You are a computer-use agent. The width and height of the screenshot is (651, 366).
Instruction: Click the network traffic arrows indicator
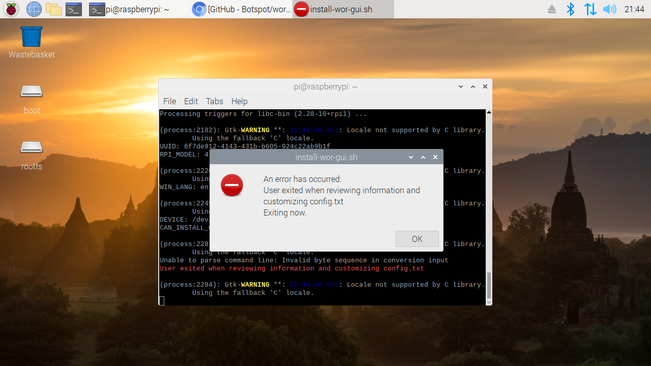(590, 9)
